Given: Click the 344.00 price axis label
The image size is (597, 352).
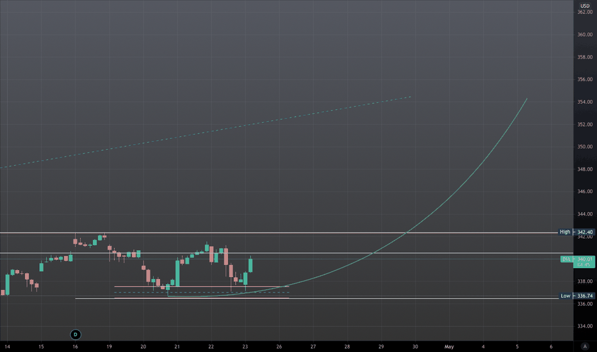Looking at the screenshot, I should click(x=585, y=214).
